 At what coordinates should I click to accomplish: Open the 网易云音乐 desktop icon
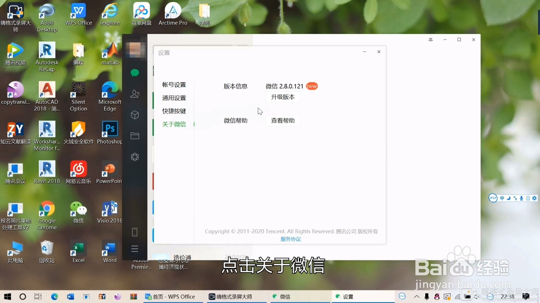(78, 172)
